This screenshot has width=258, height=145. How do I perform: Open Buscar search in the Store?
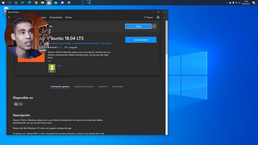(x=148, y=17)
